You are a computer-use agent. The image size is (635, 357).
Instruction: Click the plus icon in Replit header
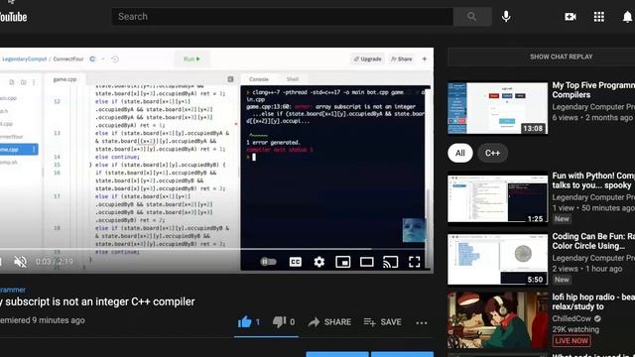(425, 59)
